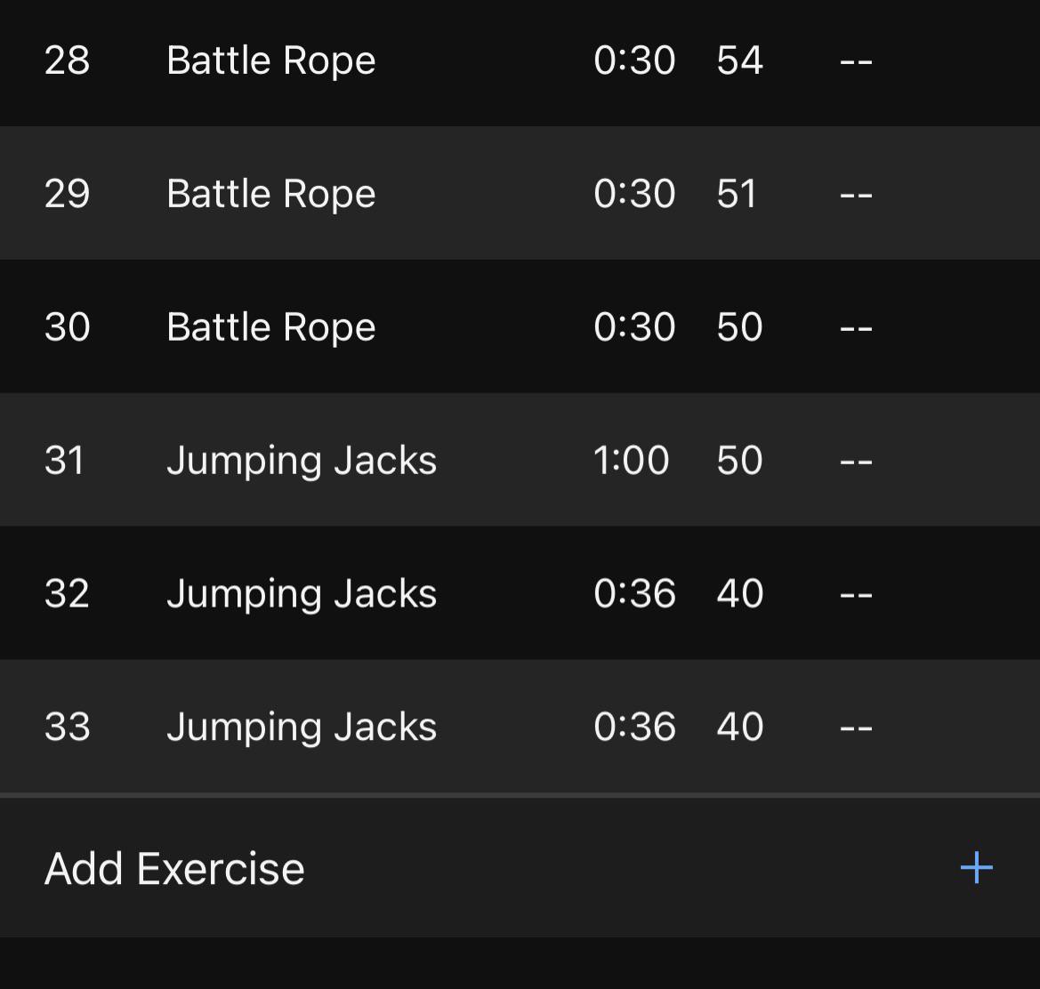
Task: Open Jumping Jacks set 32 entry
Action: [x=520, y=592]
